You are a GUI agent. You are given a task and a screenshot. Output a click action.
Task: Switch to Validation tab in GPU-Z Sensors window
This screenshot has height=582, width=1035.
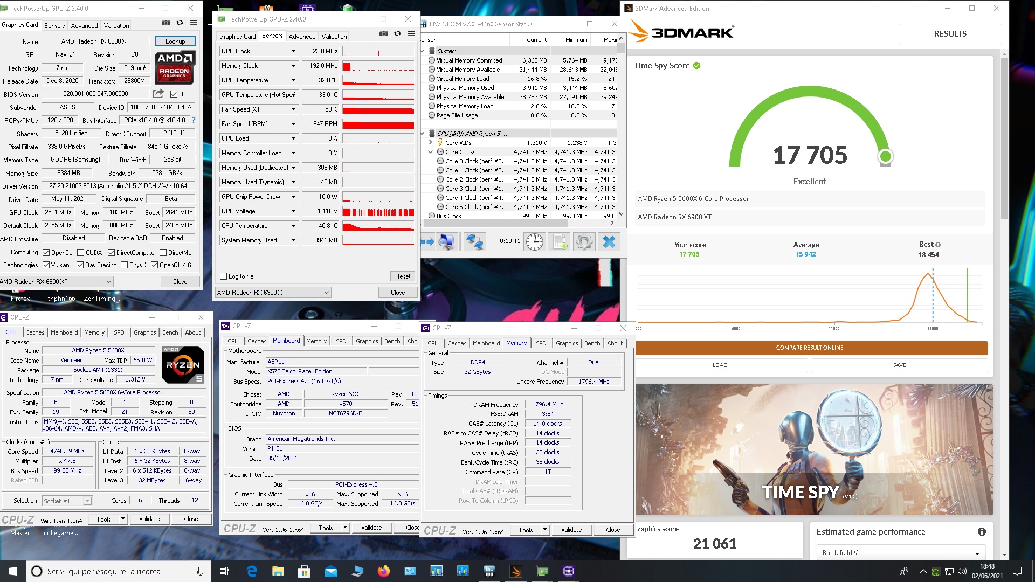click(334, 36)
